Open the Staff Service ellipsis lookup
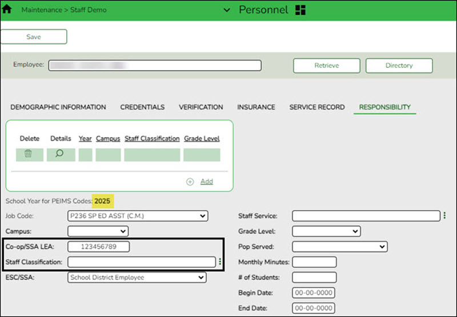The width and height of the screenshot is (457, 317). [444, 216]
